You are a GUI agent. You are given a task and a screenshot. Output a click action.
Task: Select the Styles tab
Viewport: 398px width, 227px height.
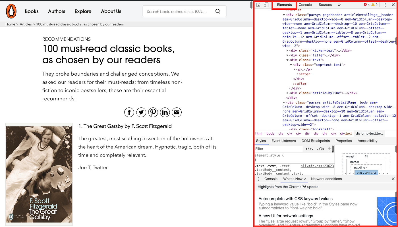[x=261, y=141]
